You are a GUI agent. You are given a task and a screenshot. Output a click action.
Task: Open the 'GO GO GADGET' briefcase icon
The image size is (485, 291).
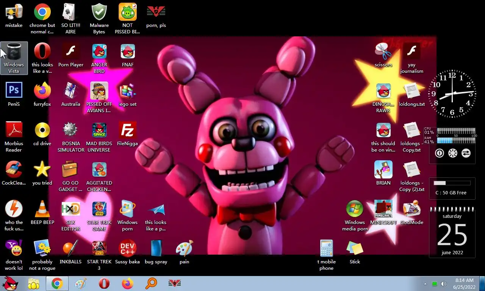coord(70,176)
